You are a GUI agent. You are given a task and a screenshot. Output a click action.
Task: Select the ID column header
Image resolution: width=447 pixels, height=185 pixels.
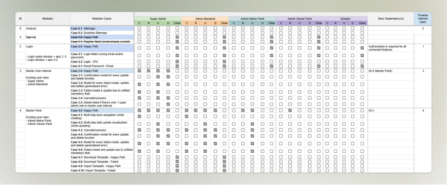20,19
